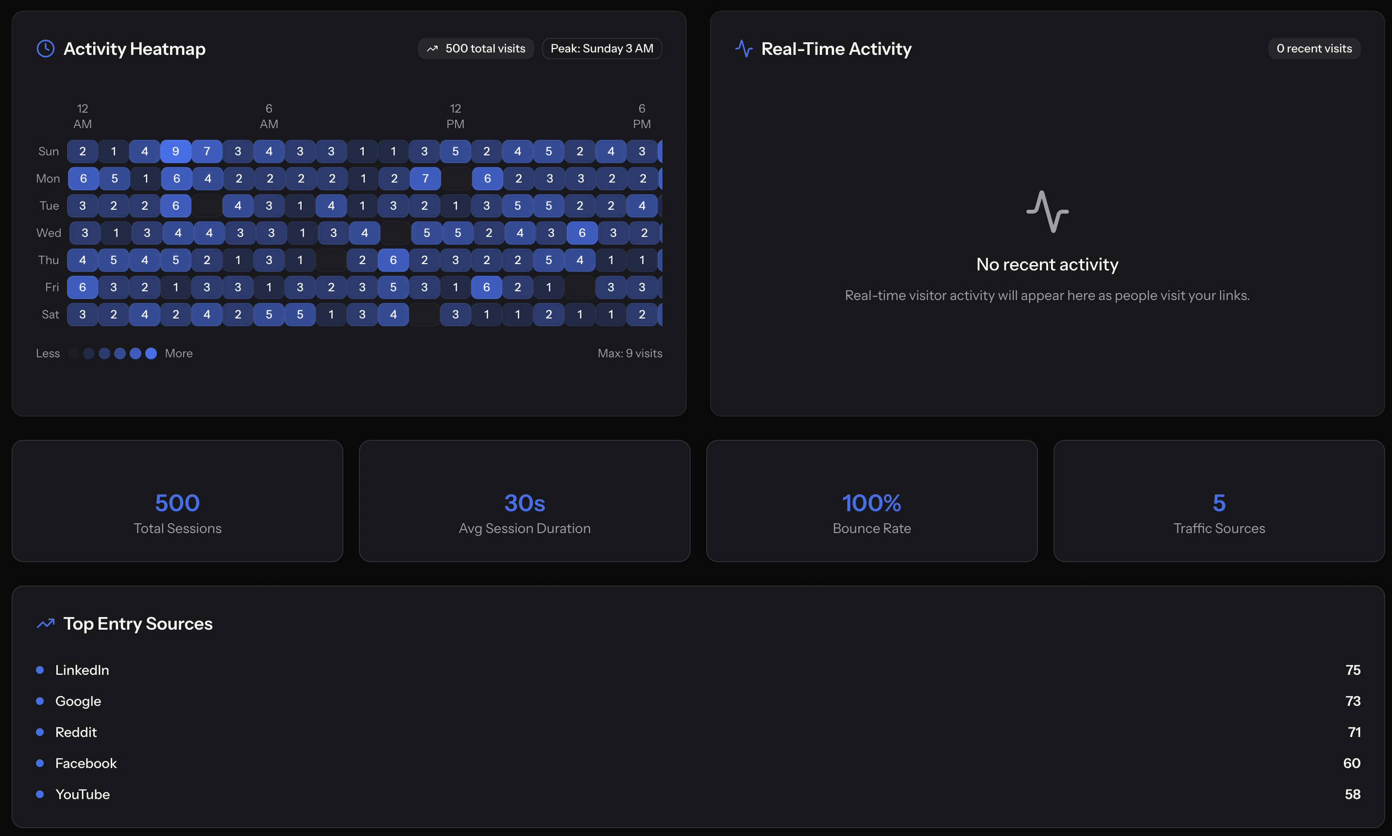Select the Sunday heatmap cell showing 9
The height and width of the screenshot is (836, 1392).
point(175,151)
